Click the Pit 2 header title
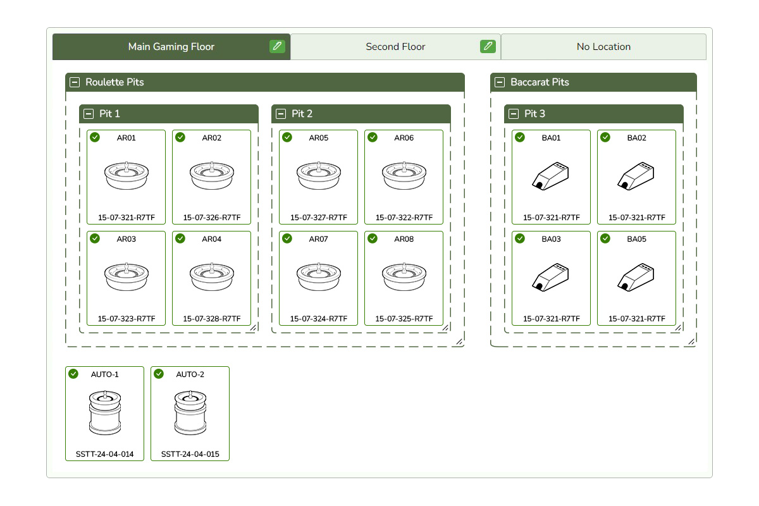 (x=302, y=114)
